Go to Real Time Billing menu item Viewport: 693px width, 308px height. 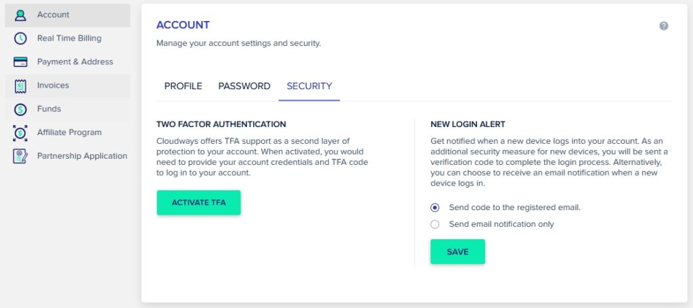click(x=69, y=38)
